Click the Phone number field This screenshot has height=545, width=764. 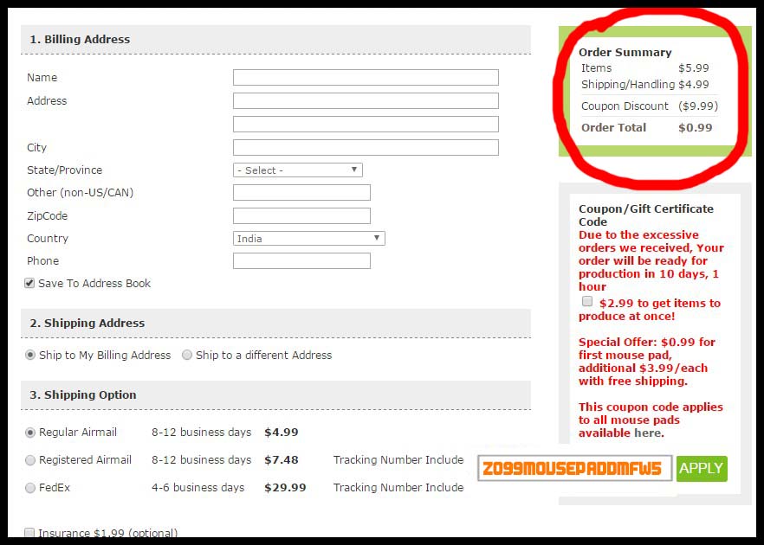point(301,261)
